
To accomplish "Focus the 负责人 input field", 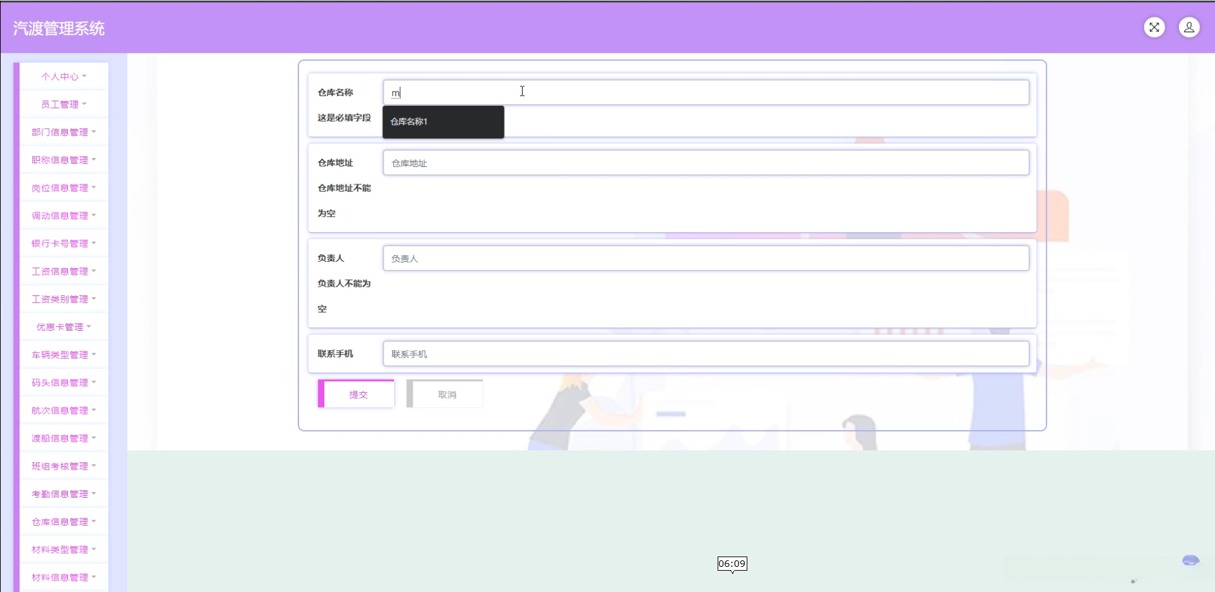I will [706, 258].
